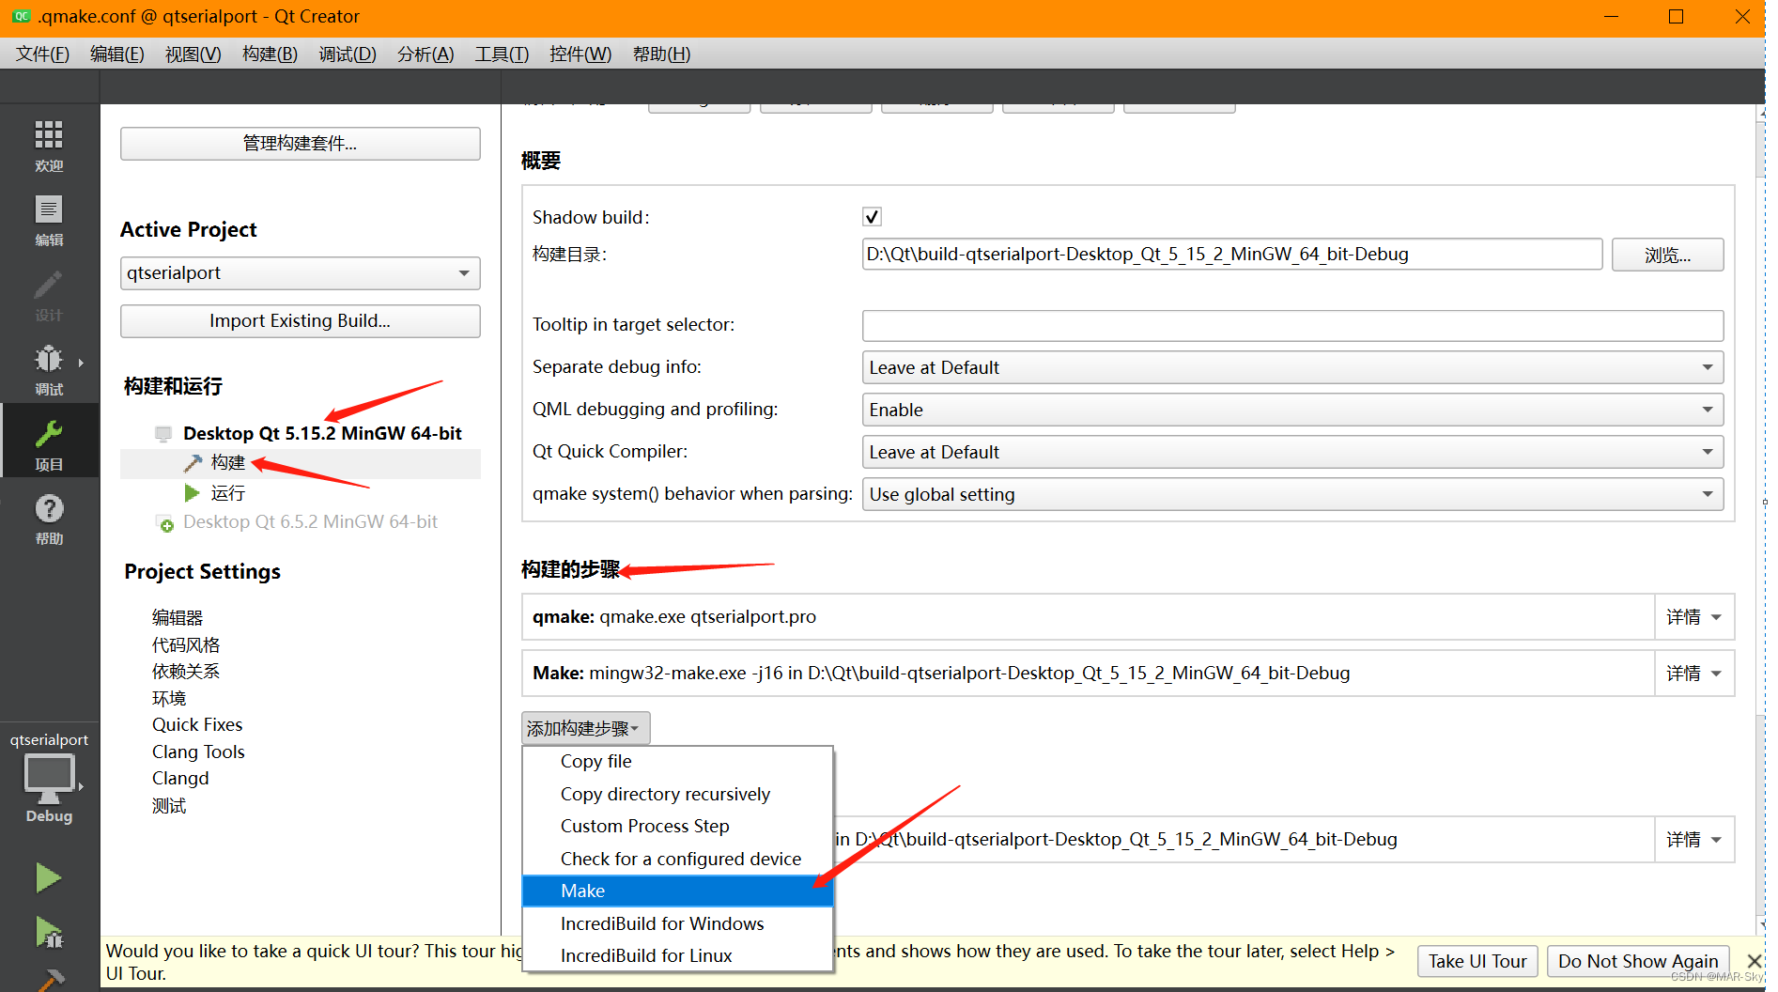The width and height of the screenshot is (1778, 992).
Task: Enable Desktop Qt 6.5.2 MinGW 64-bit kit
Action: [x=310, y=522]
